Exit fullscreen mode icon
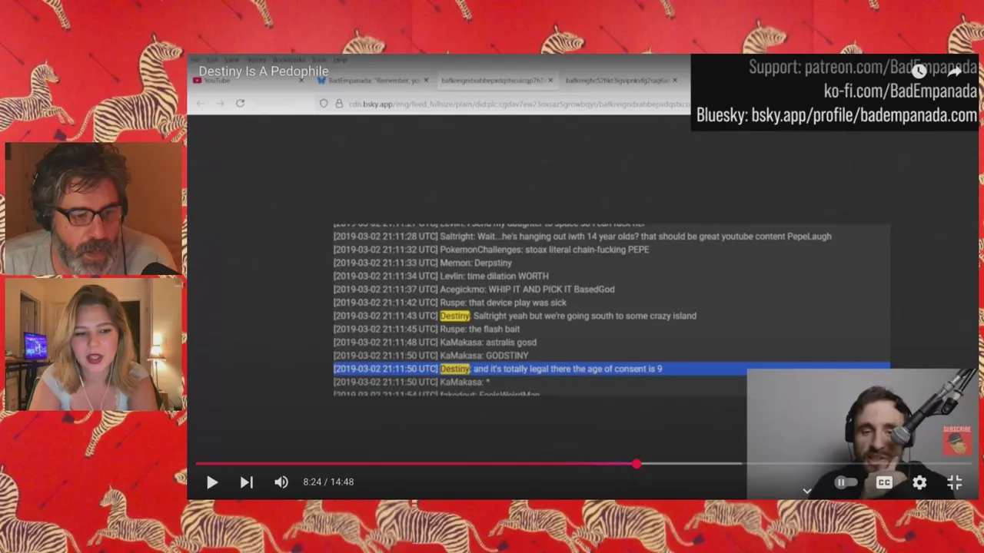Viewport: 984px width, 553px height. coord(955,482)
